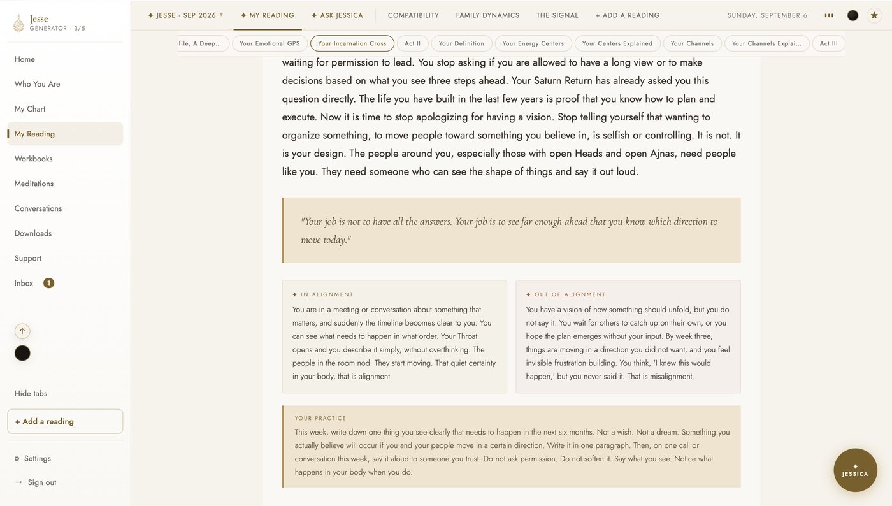
Task: Click the Generator · 3/5 subtitle
Action: [57, 29]
